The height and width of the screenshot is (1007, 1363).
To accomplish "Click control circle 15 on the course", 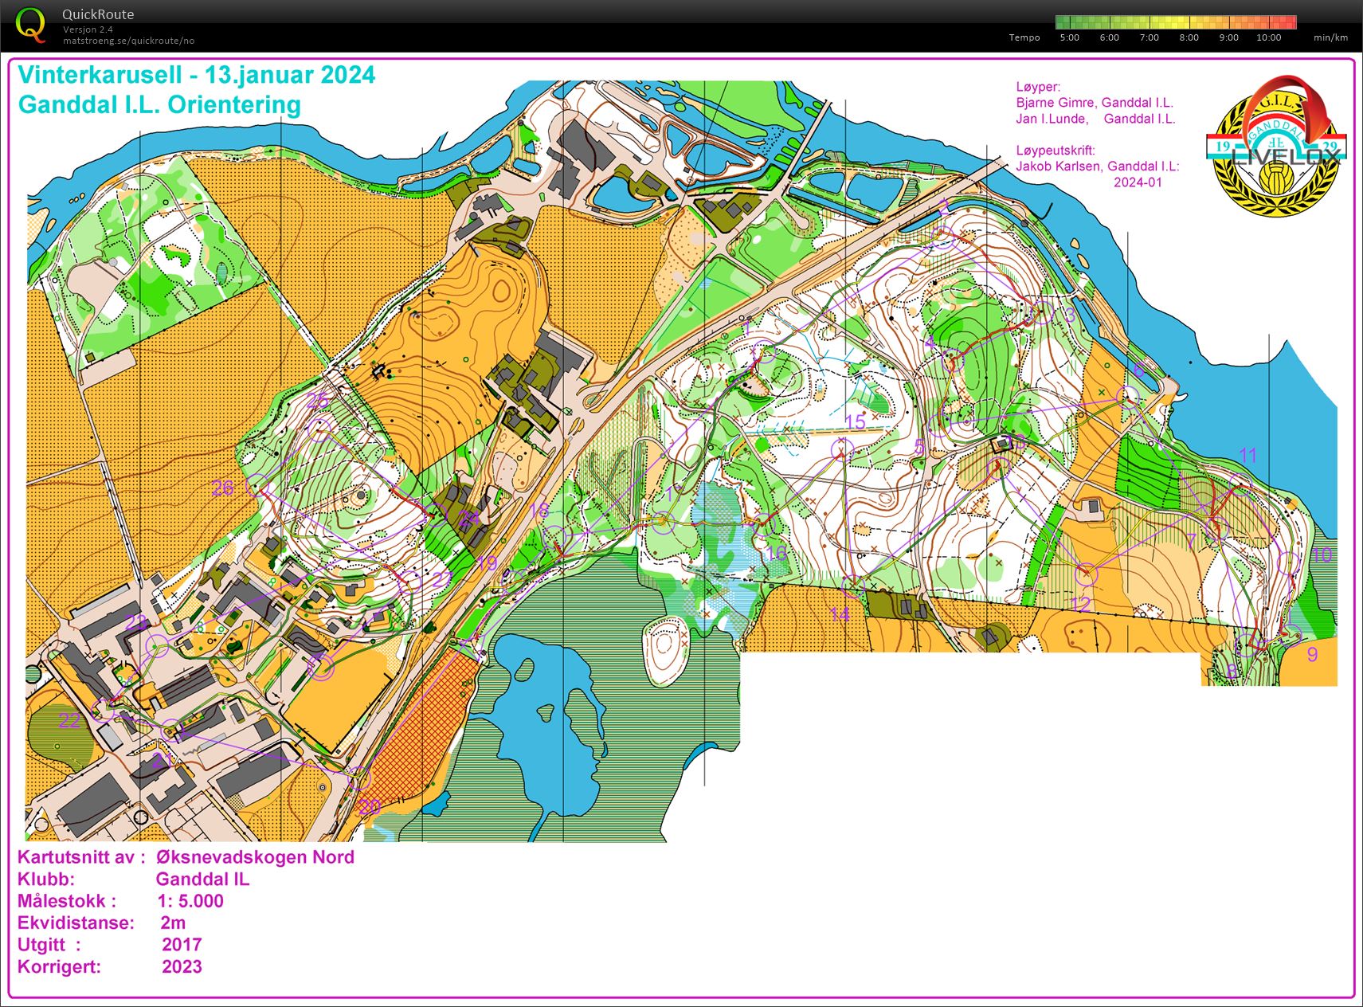I will click(x=842, y=450).
